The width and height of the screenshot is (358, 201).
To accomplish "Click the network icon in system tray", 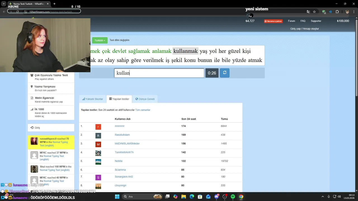I will [335, 197].
